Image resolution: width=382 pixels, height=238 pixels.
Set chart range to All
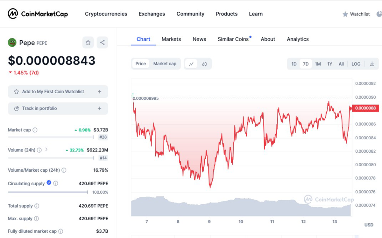(341, 64)
